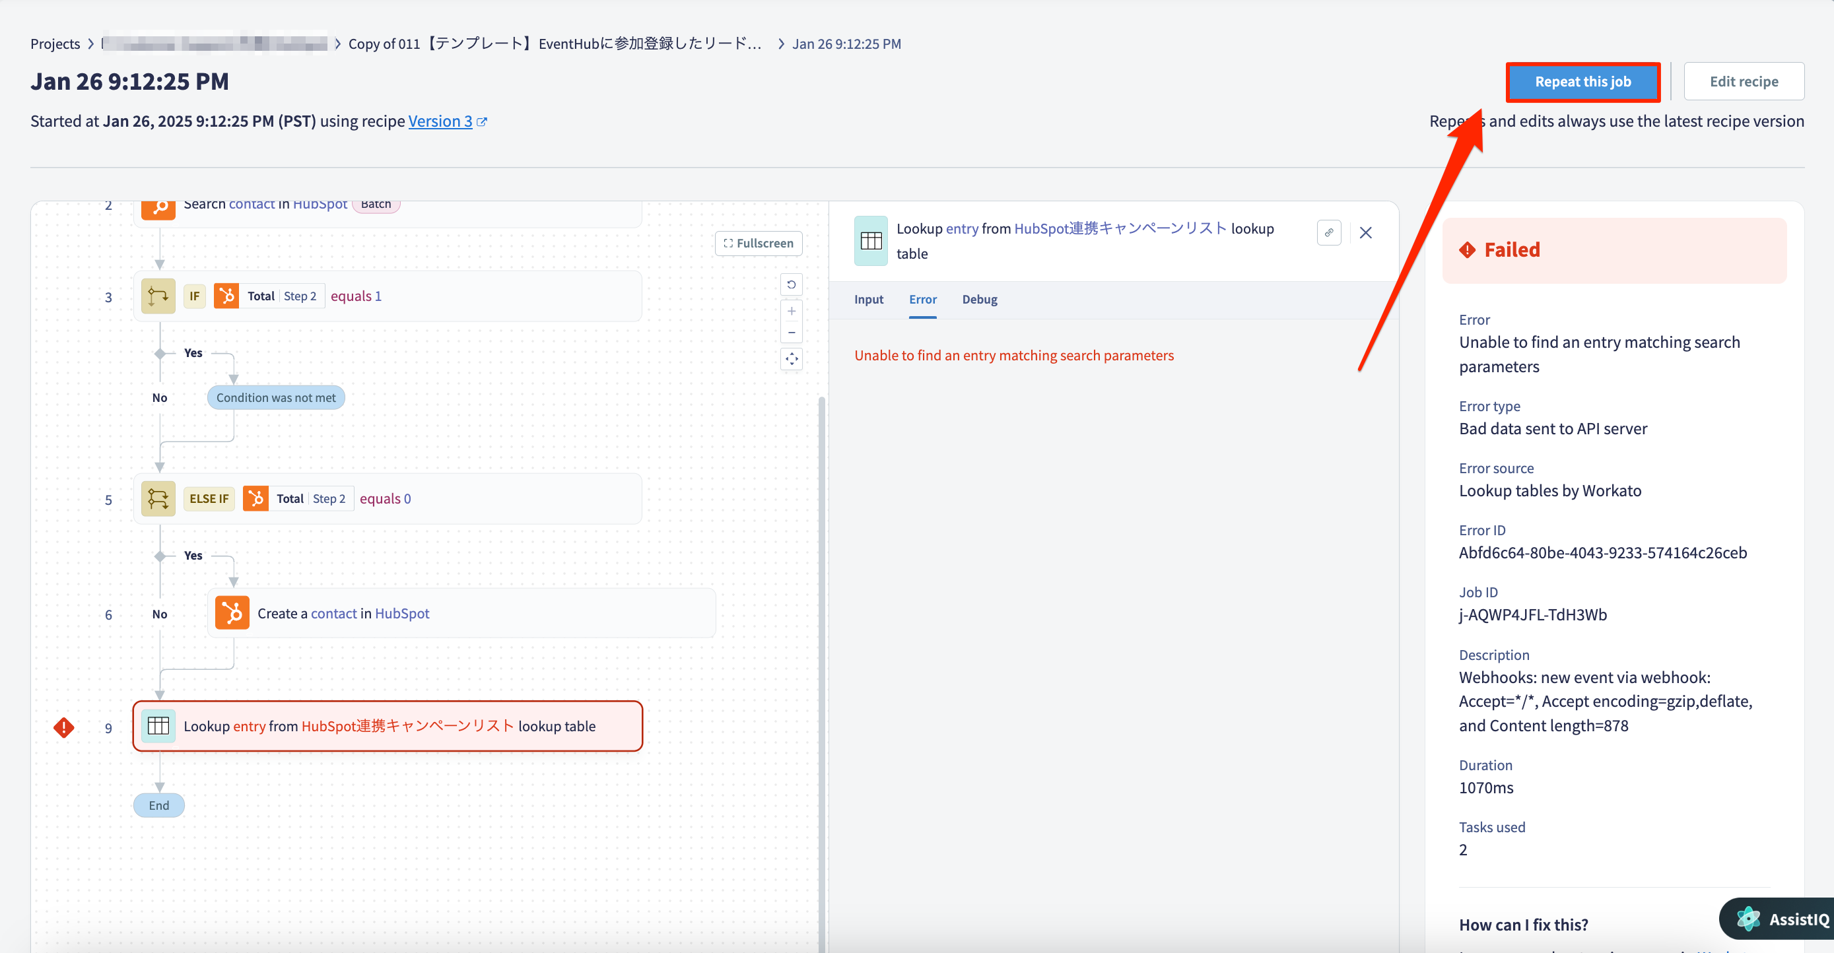
Task: Click the Yes branch label under step 3
Action: point(193,353)
